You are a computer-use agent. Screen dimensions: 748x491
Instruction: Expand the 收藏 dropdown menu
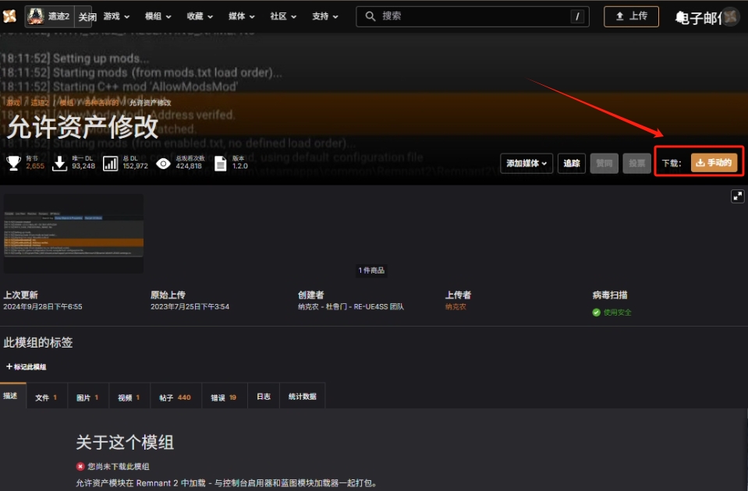click(200, 16)
